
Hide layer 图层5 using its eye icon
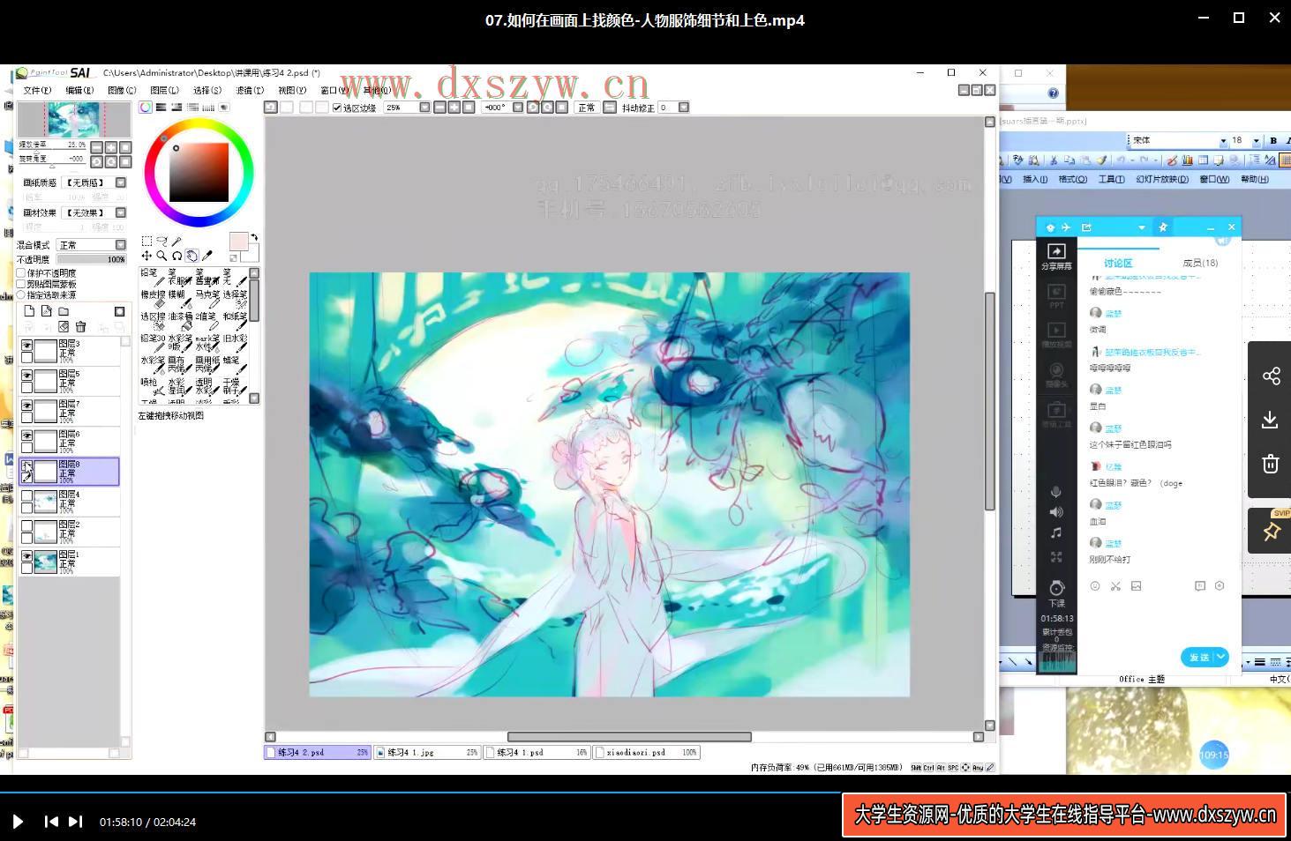(x=27, y=376)
